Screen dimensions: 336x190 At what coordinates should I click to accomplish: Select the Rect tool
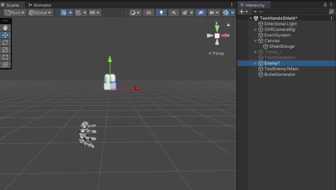[5, 57]
